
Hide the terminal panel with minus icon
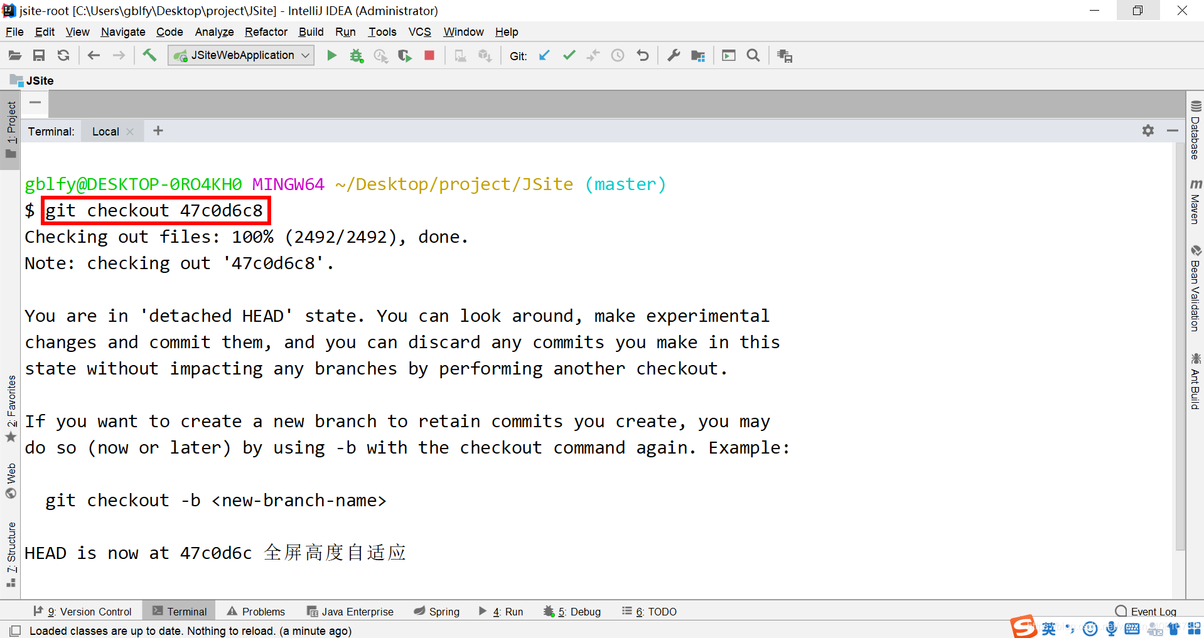point(1173,130)
